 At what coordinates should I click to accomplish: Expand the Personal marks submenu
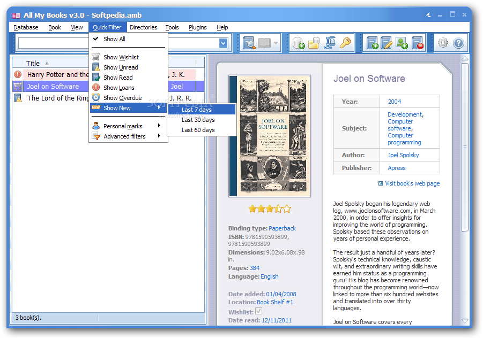point(128,126)
